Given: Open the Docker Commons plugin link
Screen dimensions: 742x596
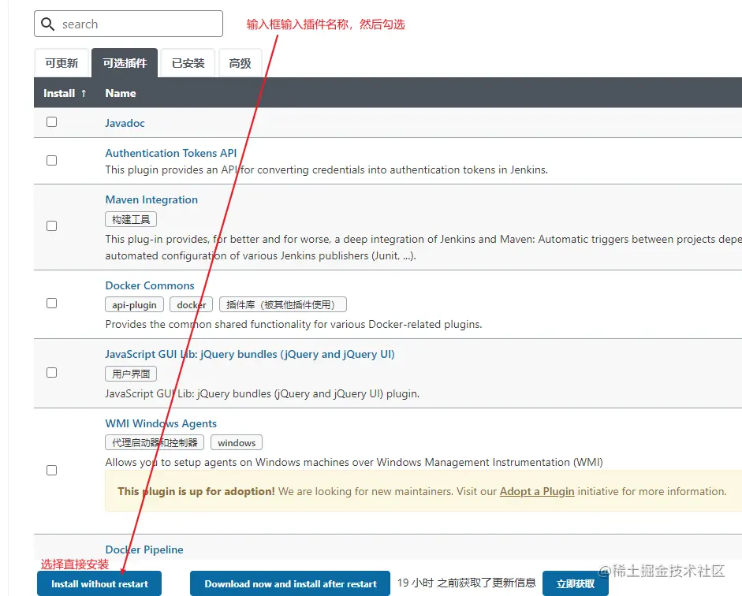Looking at the screenshot, I should pyautogui.click(x=150, y=285).
